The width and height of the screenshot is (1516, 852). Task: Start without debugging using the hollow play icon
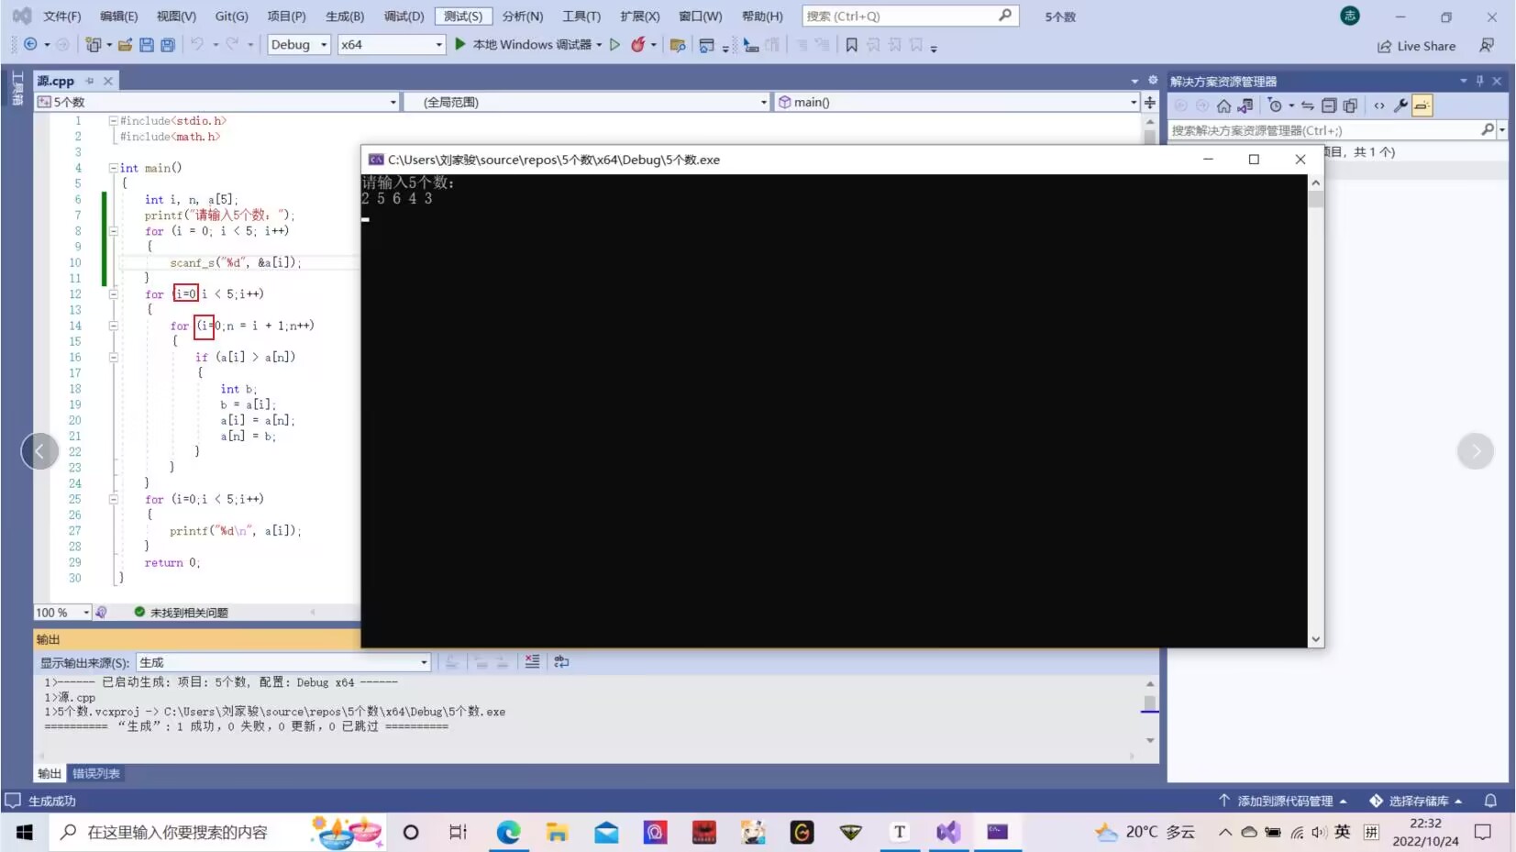(614, 44)
